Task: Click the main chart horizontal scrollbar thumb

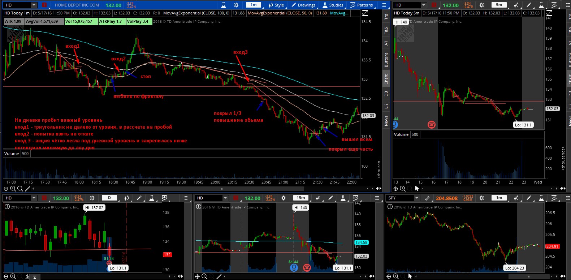Action: (221, 189)
